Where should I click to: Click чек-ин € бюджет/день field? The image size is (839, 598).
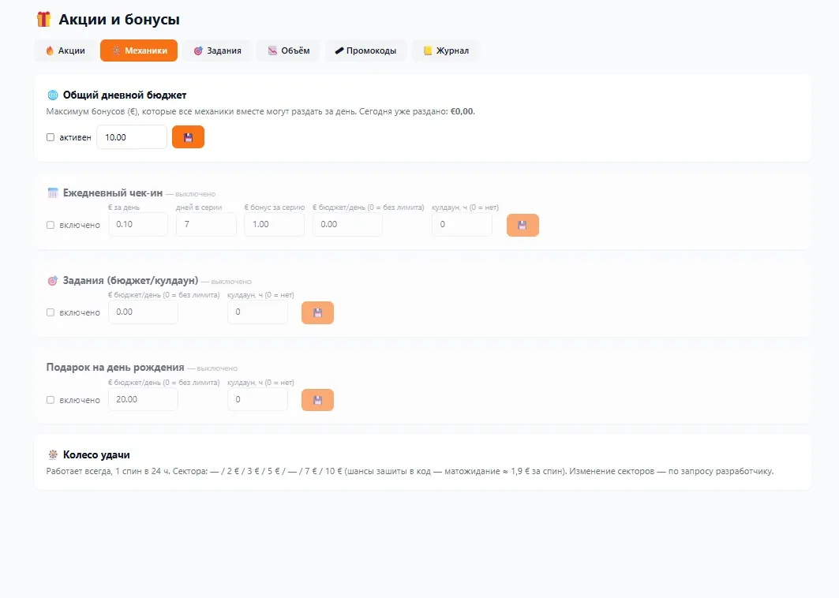pyautogui.click(x=348, y=225)
